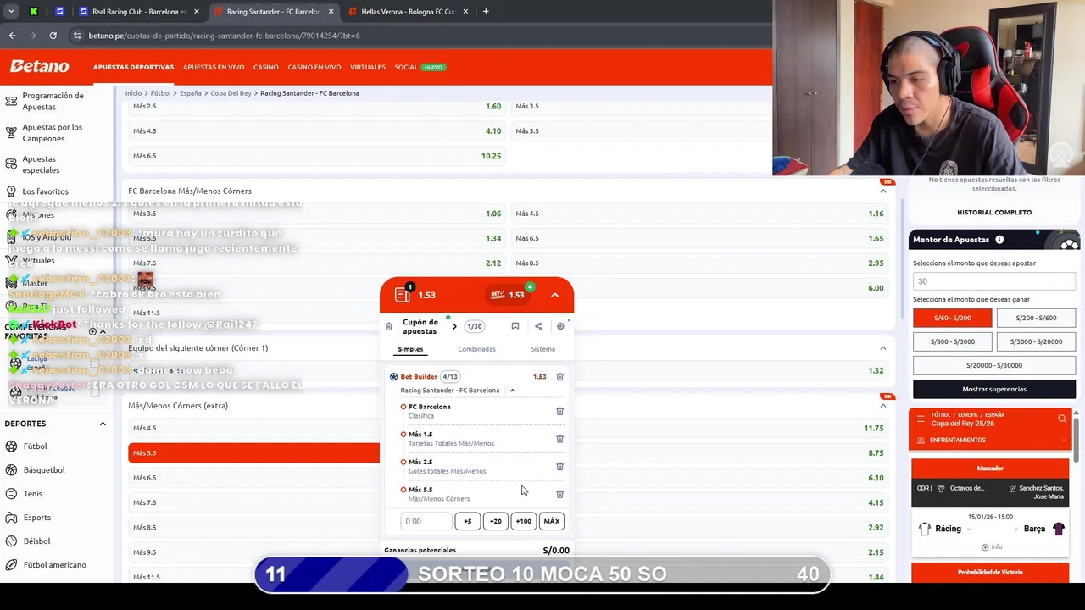Click betslip ticket icon with badge 1
This screenshot has height=610, width=1085.
tap(403, 294)
